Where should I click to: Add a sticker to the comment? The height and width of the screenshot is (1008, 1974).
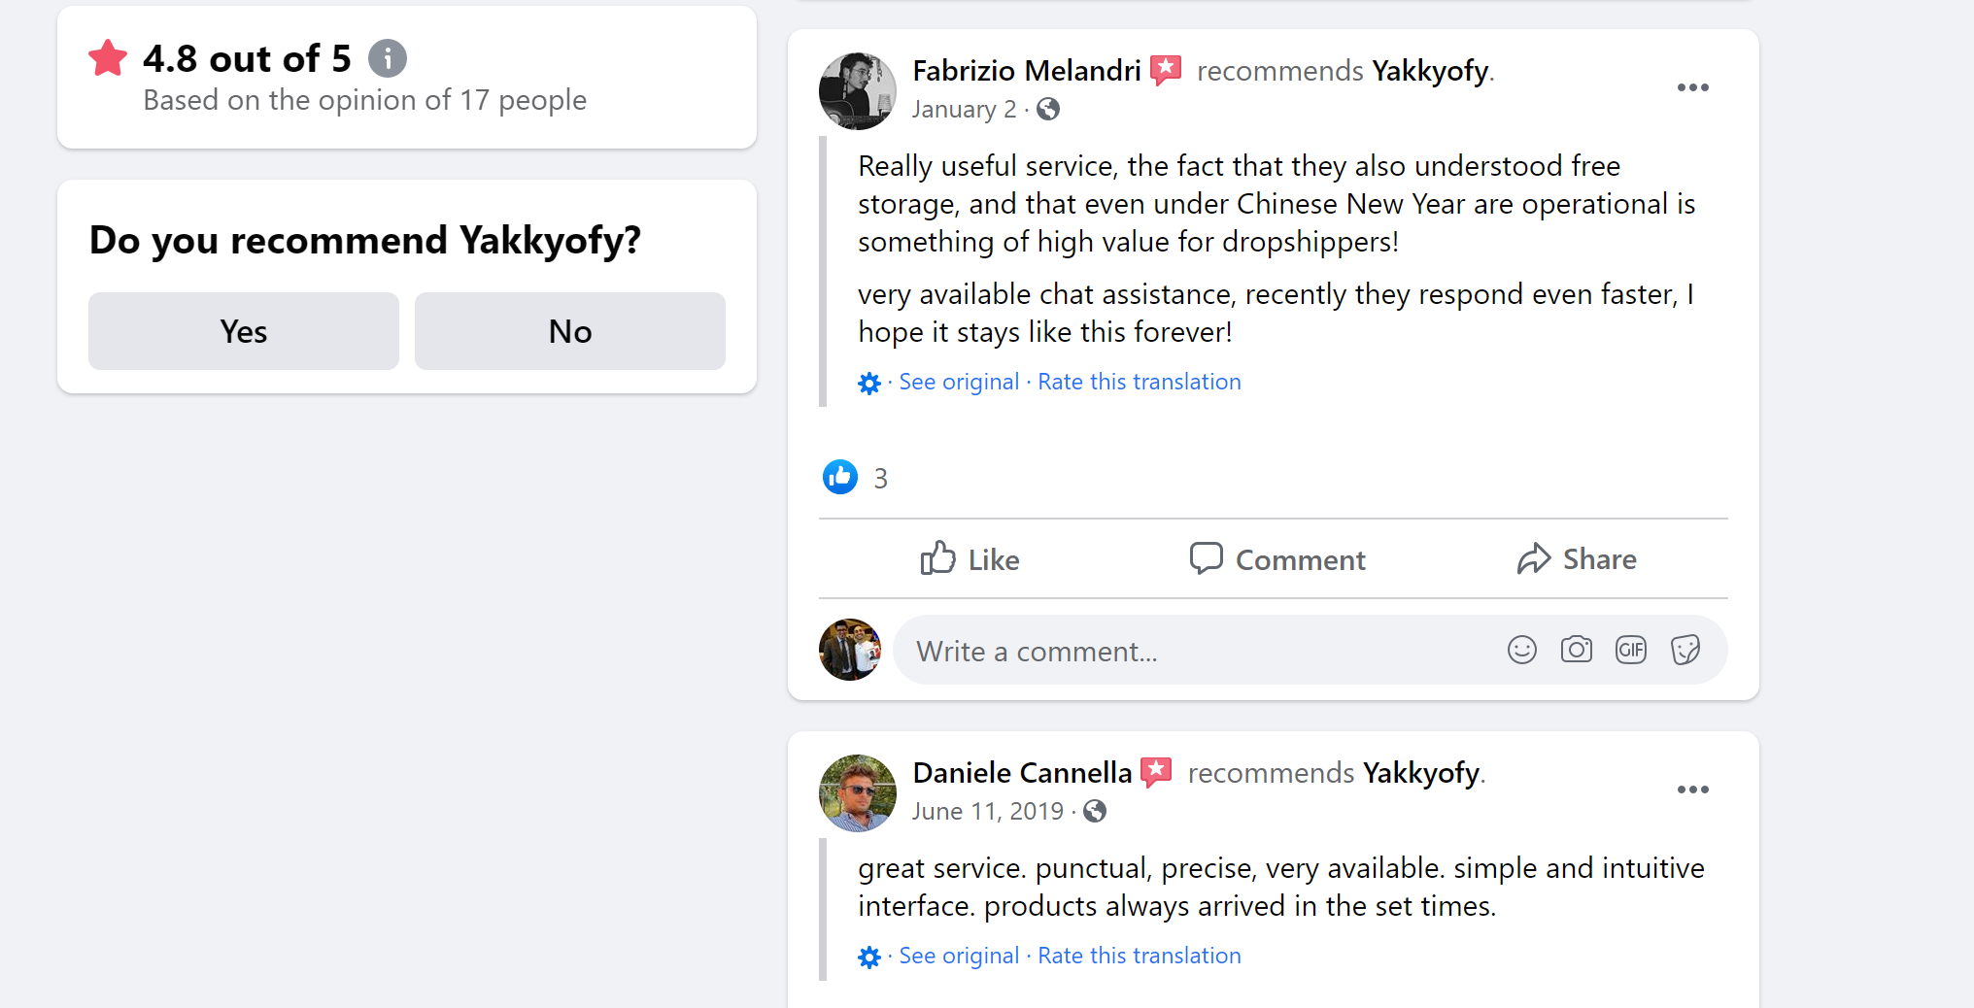tap(1685, 650)
